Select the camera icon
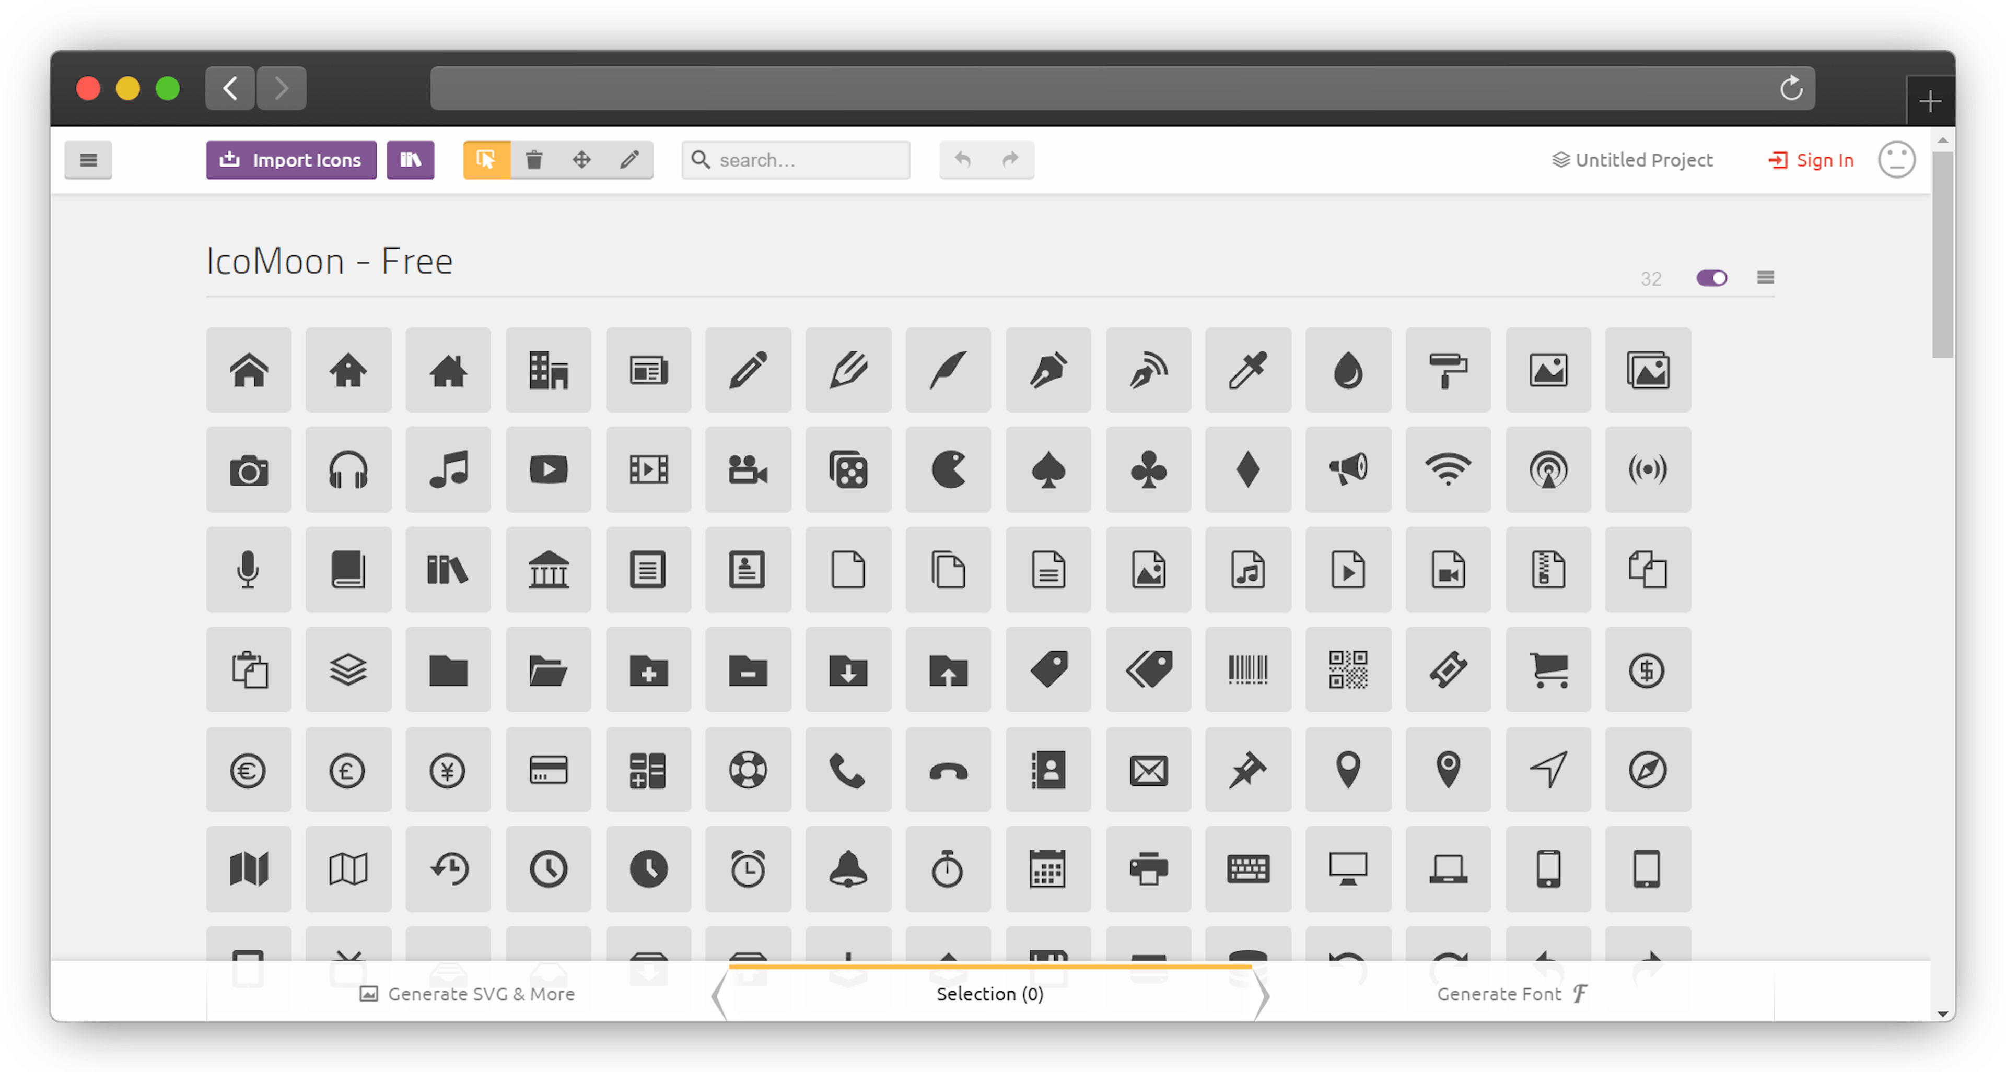Screen dimensions: 2006x1072 click(x=249, y=469)
